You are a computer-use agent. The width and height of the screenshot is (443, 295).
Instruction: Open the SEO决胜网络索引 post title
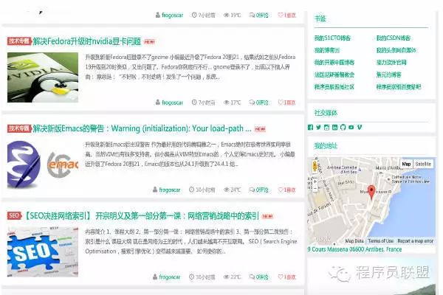[140, 216]
